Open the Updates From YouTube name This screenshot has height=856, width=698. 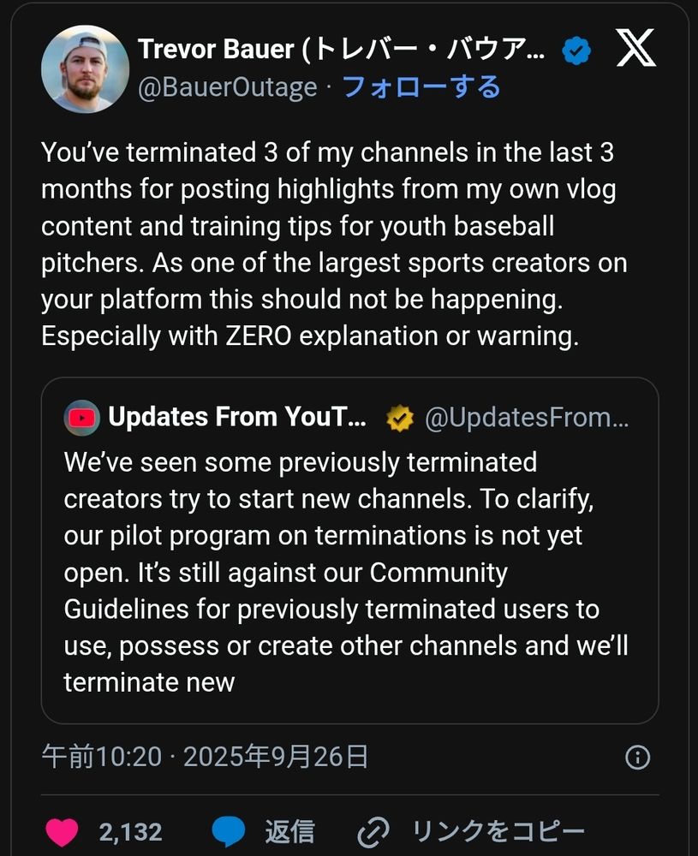pos(237,418)
